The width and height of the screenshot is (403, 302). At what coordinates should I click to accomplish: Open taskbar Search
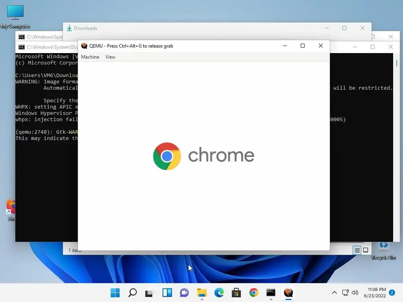click(x=132, y=293)
